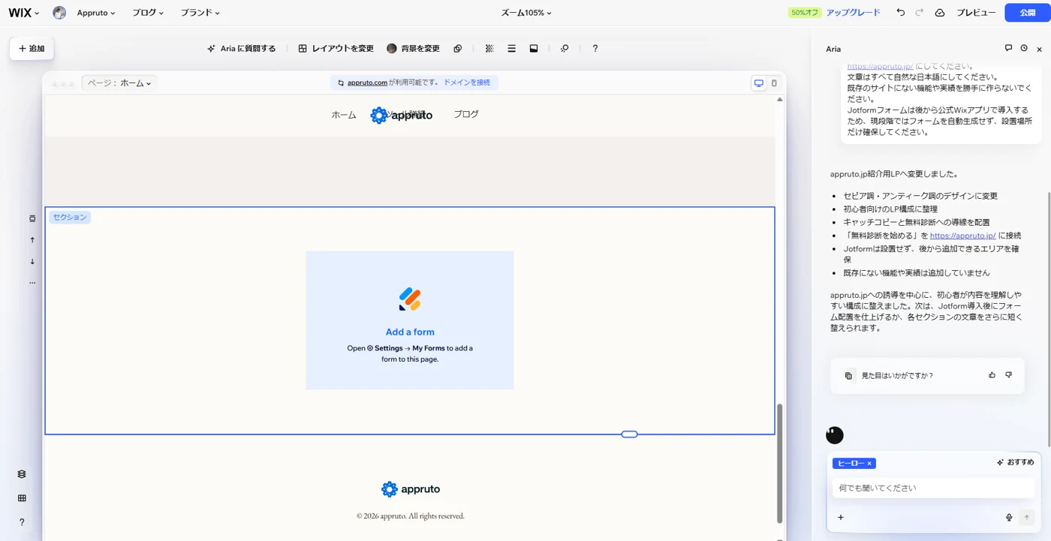
Task: Move the section down with the arrow
Action: click(32, 262)
